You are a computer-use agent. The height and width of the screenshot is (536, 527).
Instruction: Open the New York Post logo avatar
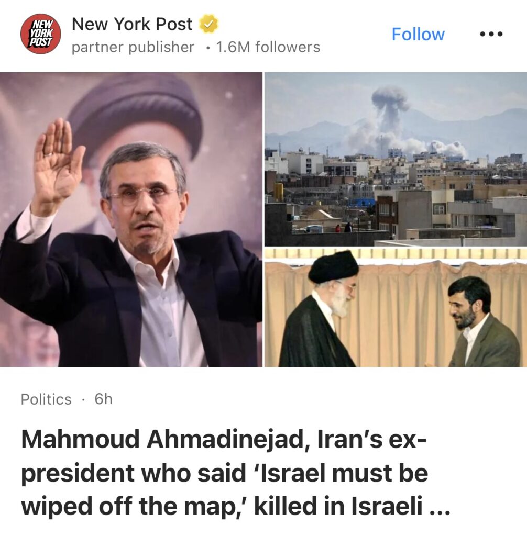(41, 34)
